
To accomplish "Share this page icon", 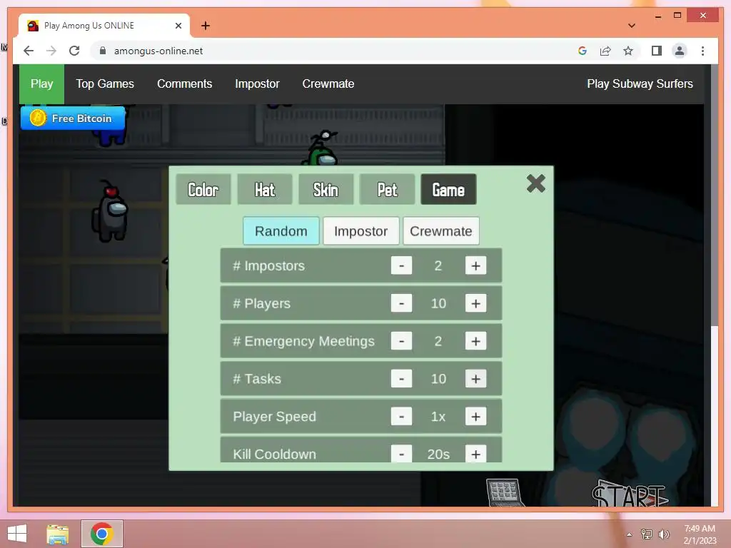I will [x=605, y=51].
